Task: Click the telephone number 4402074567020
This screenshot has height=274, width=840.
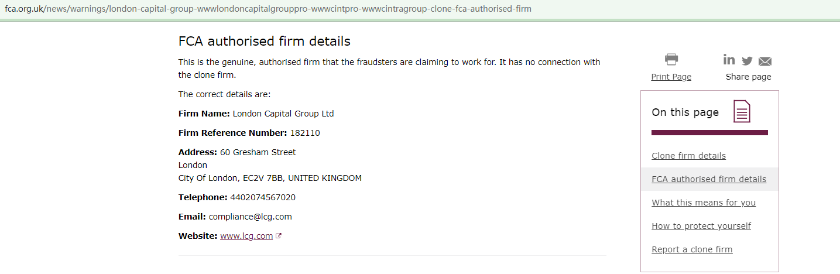Action: point(263,197)
